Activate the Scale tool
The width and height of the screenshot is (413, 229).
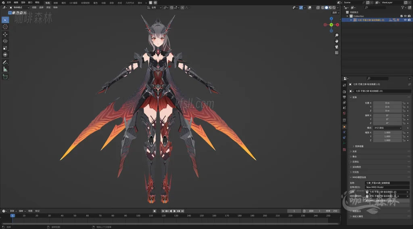pos(5,48)
